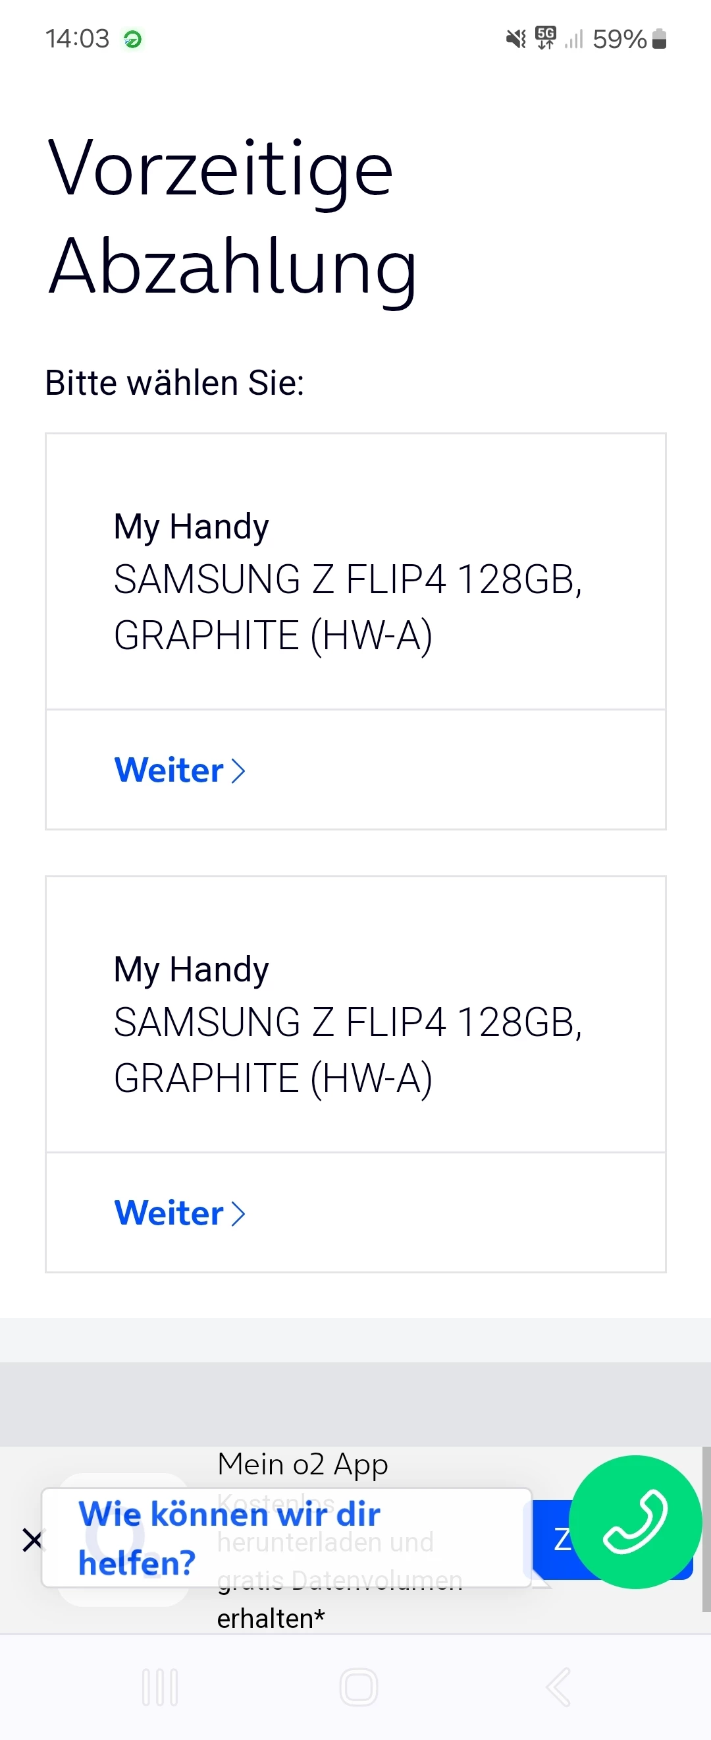Tap the battery icon in status bar
Image resolution: width=711 pixels, height=1740 pixels.
point(660,39)
